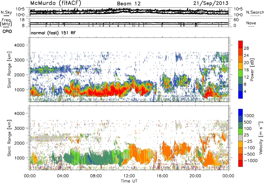The width and height of the screenshot is (264, 183).
Task: Click the "Time UT" axis title
Action: pyautogui.click(x=129, y=181)
